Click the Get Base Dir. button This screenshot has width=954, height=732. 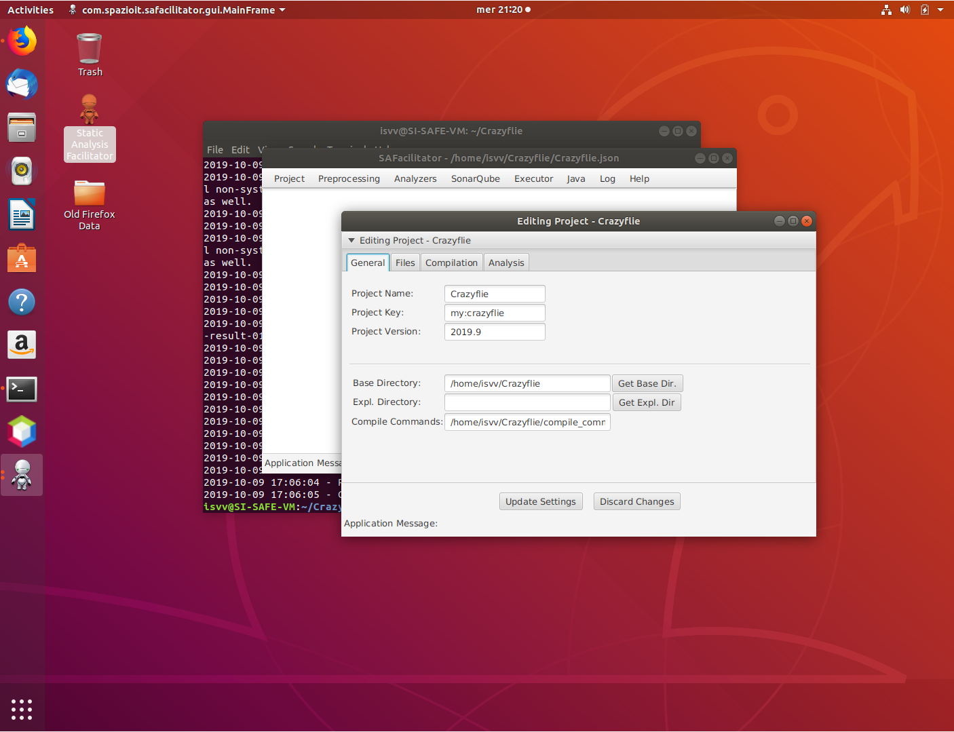pyautogui.click(x=647, y=383)
